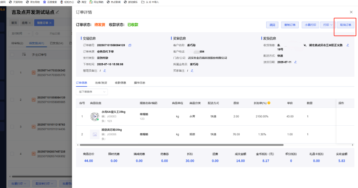Copy order number 202507101558084139 using copy icon
358x188 pixels.
[x=130, y=45]
